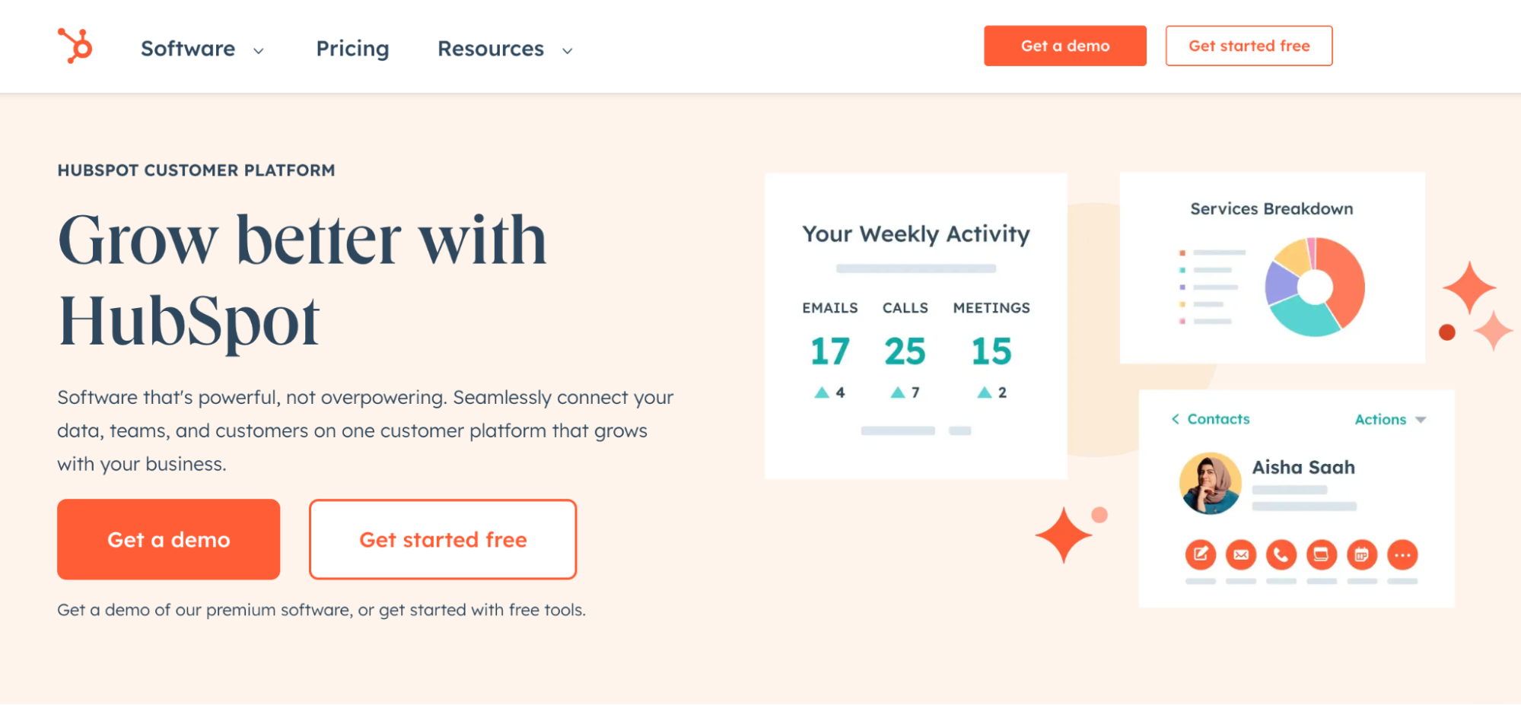Click the phone call icon on contact card
Viewport: 1521px width, 705px height.
[1281, 554]
